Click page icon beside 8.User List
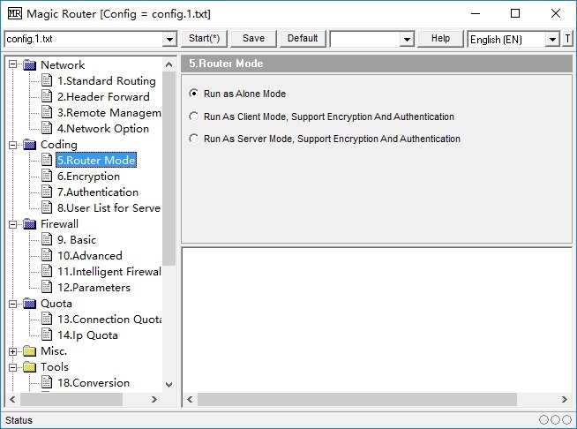Image resolution: width=577 pixels, height=429 pixels. pyautogui.click(x=47, y=207)
